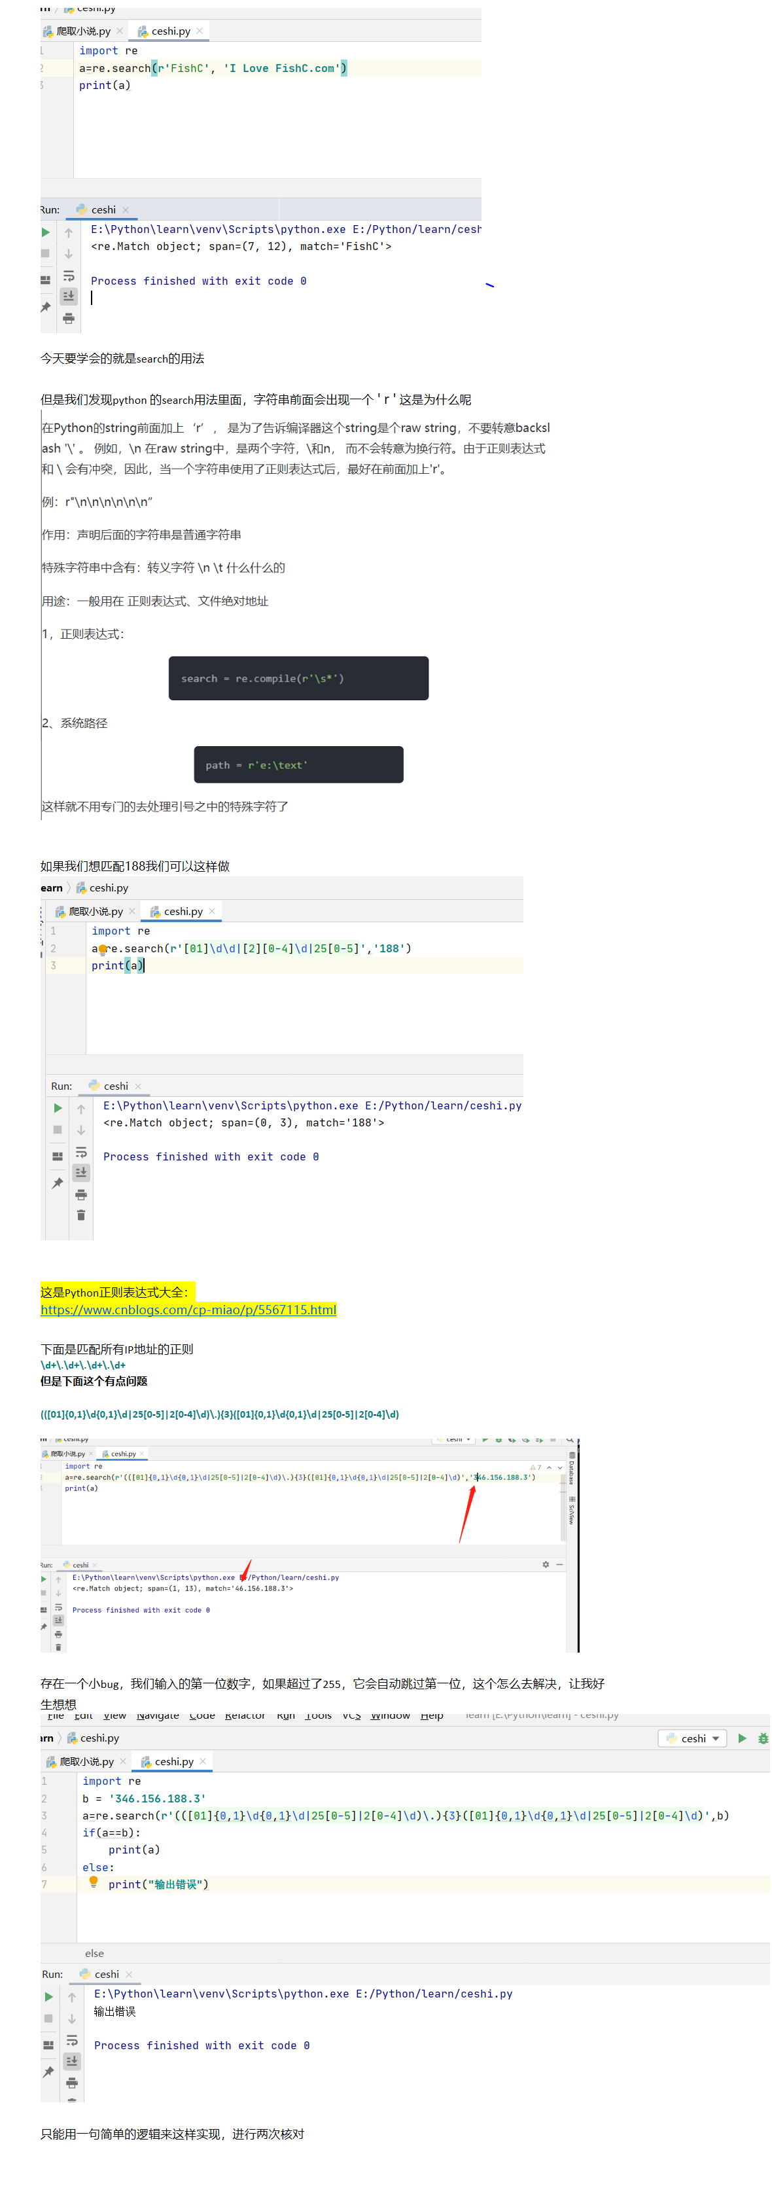Click the stop button in the FishC Run panel

click(46, 253)
